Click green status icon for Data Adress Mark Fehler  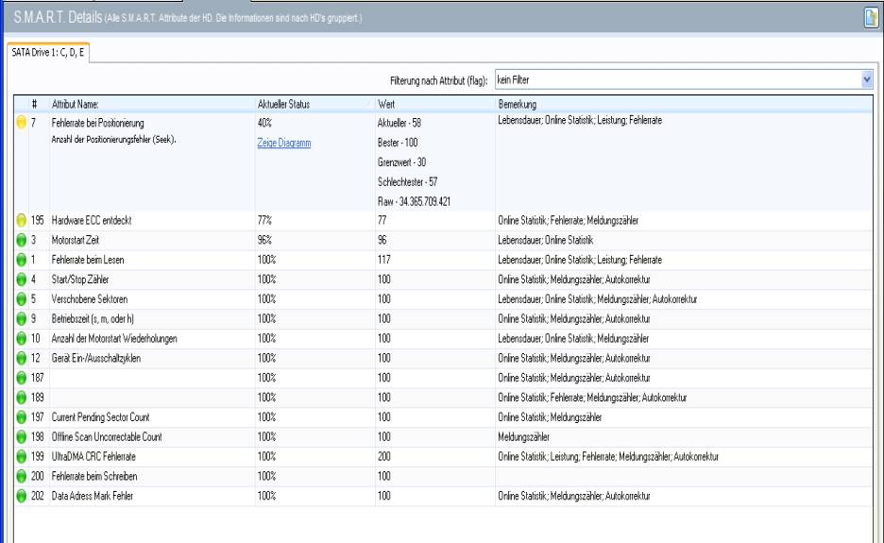(21, 494)
